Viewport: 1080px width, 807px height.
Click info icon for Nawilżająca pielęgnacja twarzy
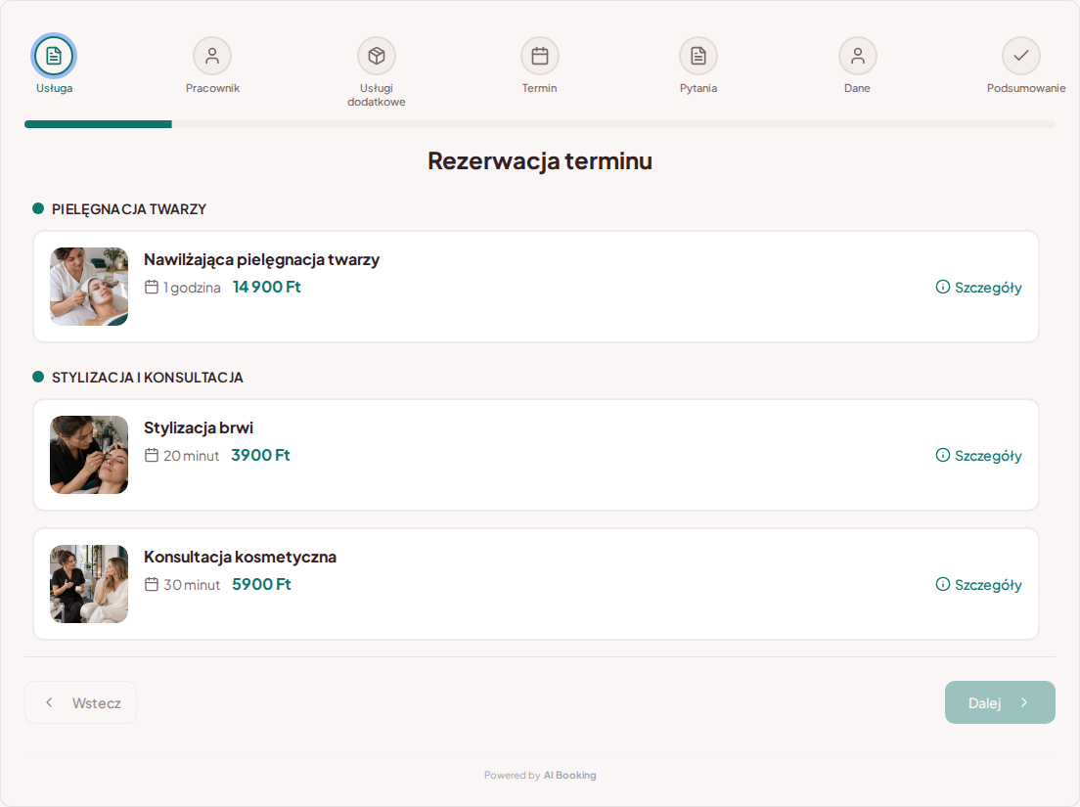tap(943, 287)
